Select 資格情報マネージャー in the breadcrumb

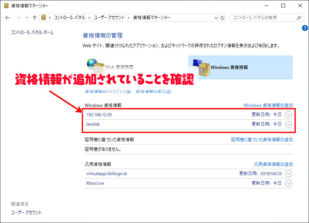(151, 18)
